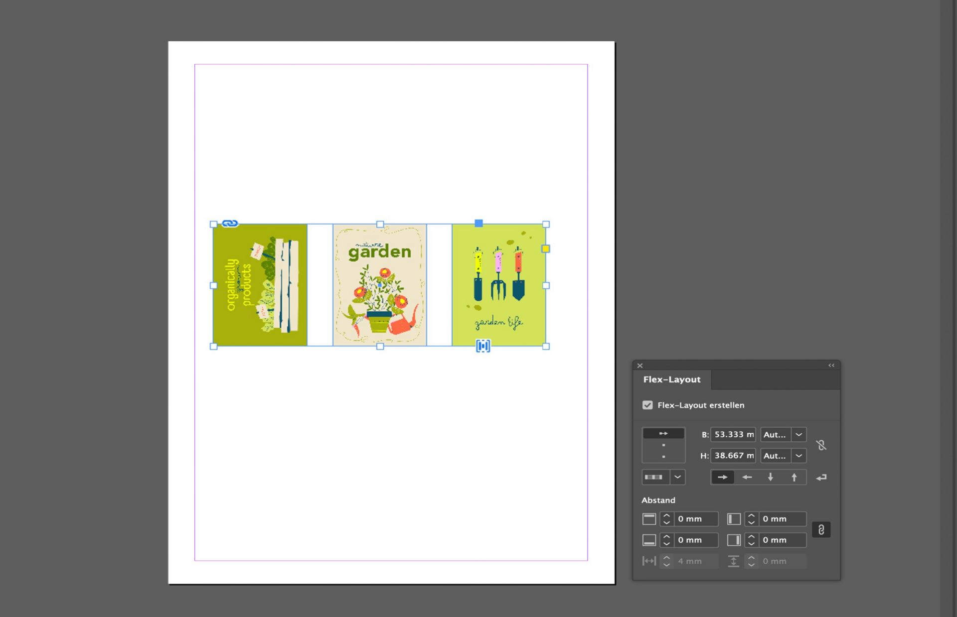The height and width of the screenshot is (617, 957).
Task: Click the alignment badge below the garden life frame
Action: click(x=481, y=347)
